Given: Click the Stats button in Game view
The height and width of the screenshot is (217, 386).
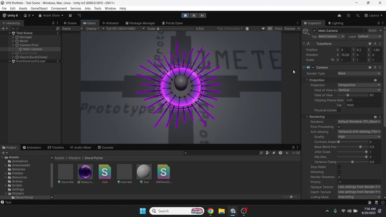Looking at the screenshot, I should [x=278, y=29].
